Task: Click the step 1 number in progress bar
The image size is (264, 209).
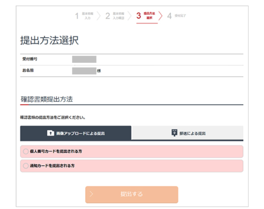Action: tap(76, 16)
